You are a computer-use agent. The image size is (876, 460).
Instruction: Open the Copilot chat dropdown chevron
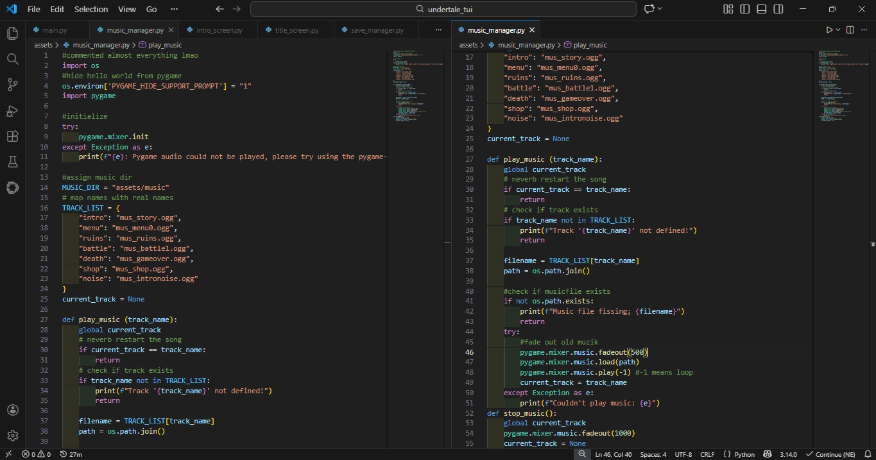pos(660,9)
